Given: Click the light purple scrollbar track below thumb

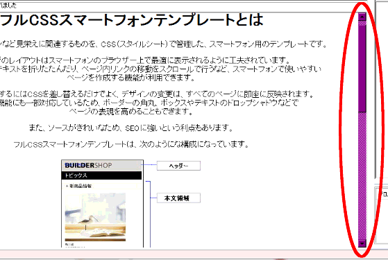Looking at the screenshot, I should pyautogui.click(x=362, y=175).
